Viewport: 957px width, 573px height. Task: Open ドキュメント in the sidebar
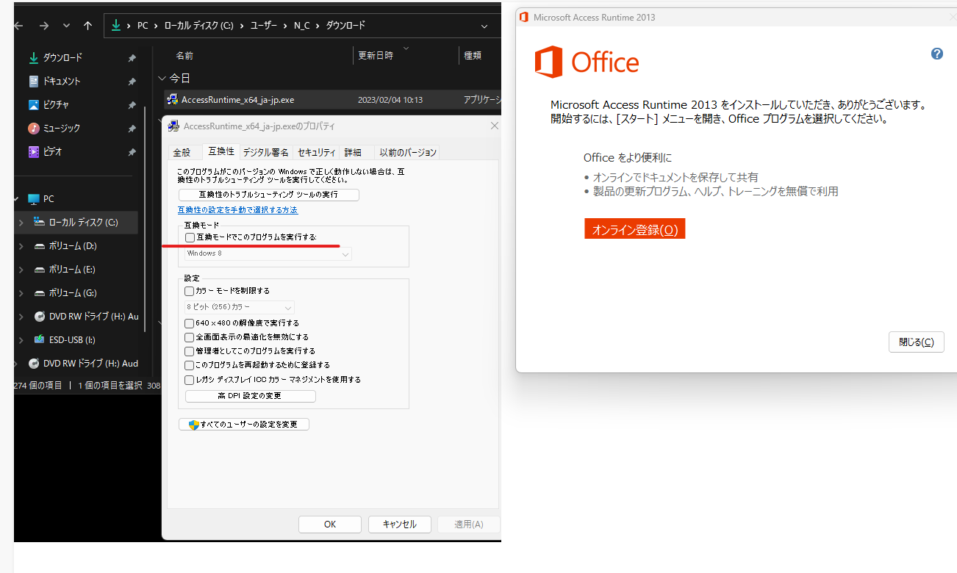click(62, 81)
